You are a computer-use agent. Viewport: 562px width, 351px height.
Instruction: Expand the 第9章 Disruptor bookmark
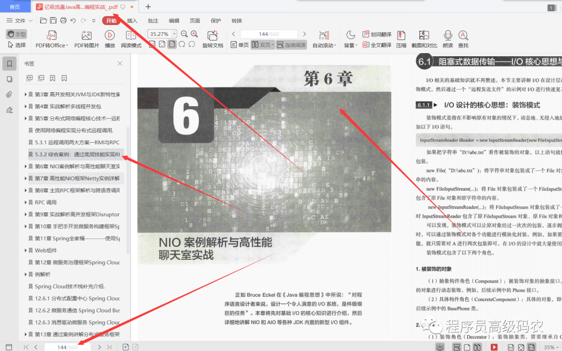[x=25, y=215]
